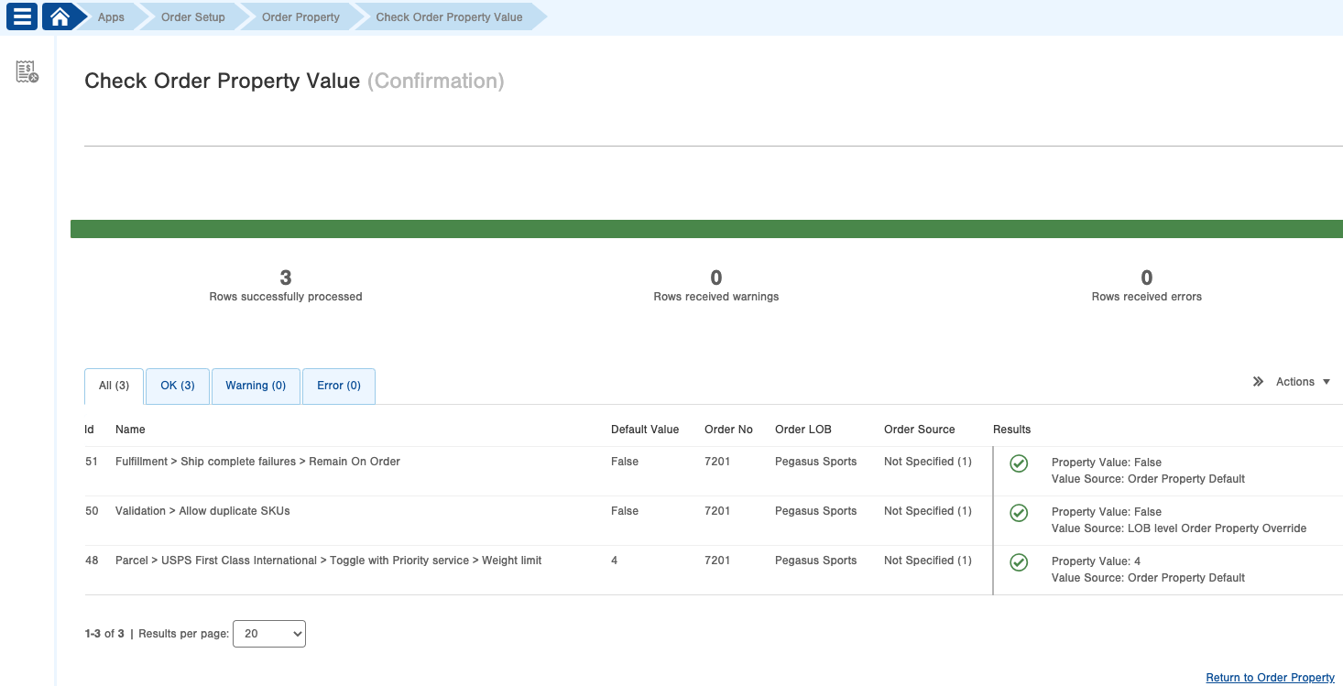Click the Order No column header
Image resolution: width=1343 pixels, height=686 pixels.
(x=728, y=430)
